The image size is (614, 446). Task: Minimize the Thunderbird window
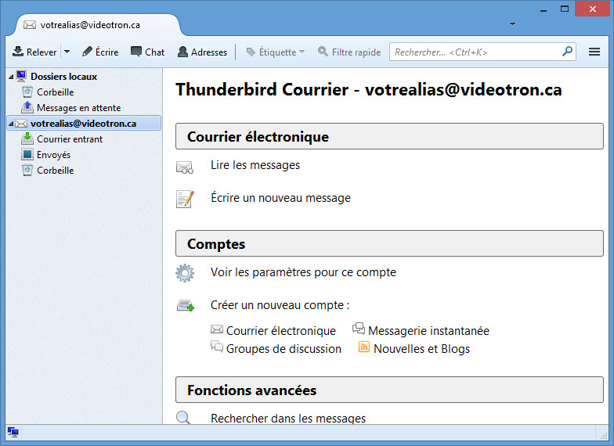(544, 11)
